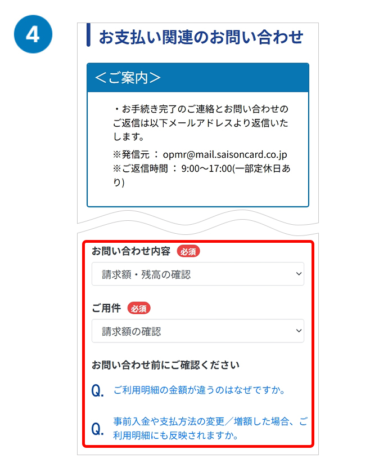This screenshot has height=476, width=388.
Task: Click the 必須 badge next to お問い合わせ内容
Action: 188,251
